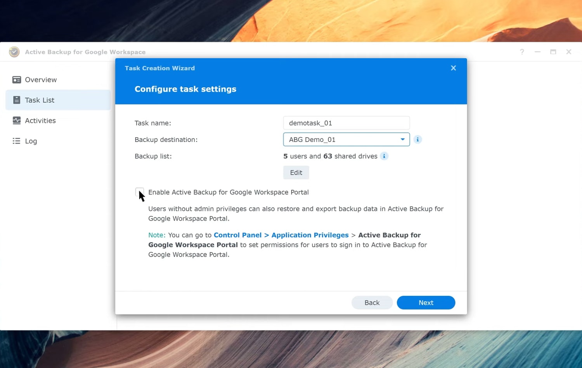
Task: Click the demotask_01 task name field
Action: coord(346,123)
